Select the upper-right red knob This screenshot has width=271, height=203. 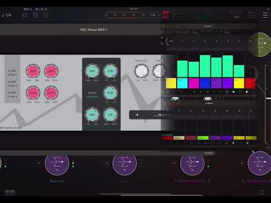tap(51, 71)
